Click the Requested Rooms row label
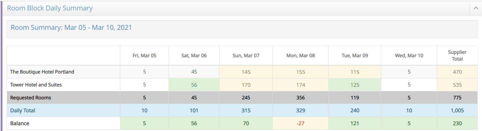Image resolution: width=482 pixels, height=131 pixels. tap(31, 98)
